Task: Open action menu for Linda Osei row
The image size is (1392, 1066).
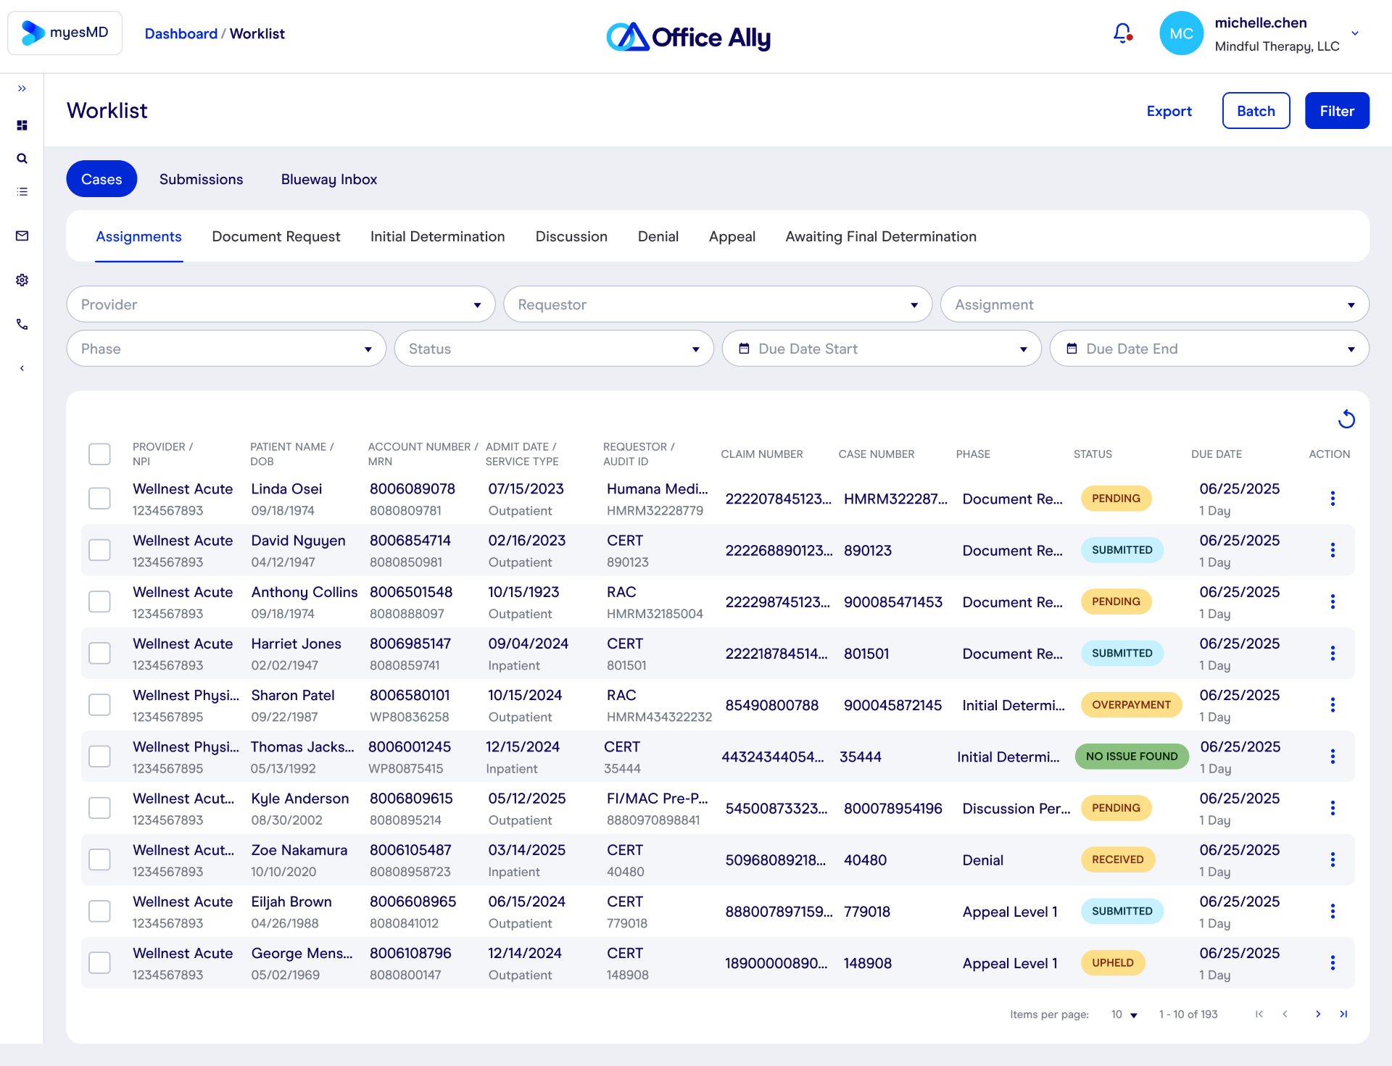Action: point(1332,499)
